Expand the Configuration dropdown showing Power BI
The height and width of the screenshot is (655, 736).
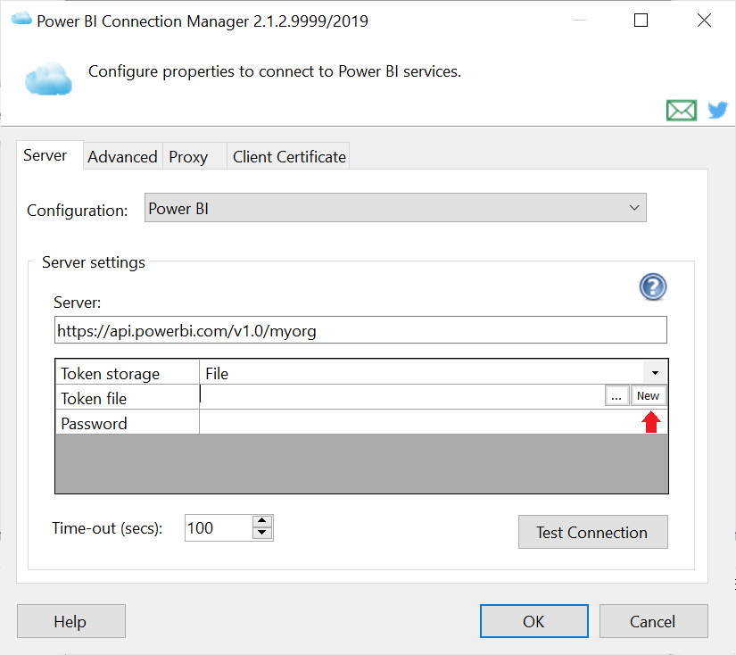coord(395,208)
